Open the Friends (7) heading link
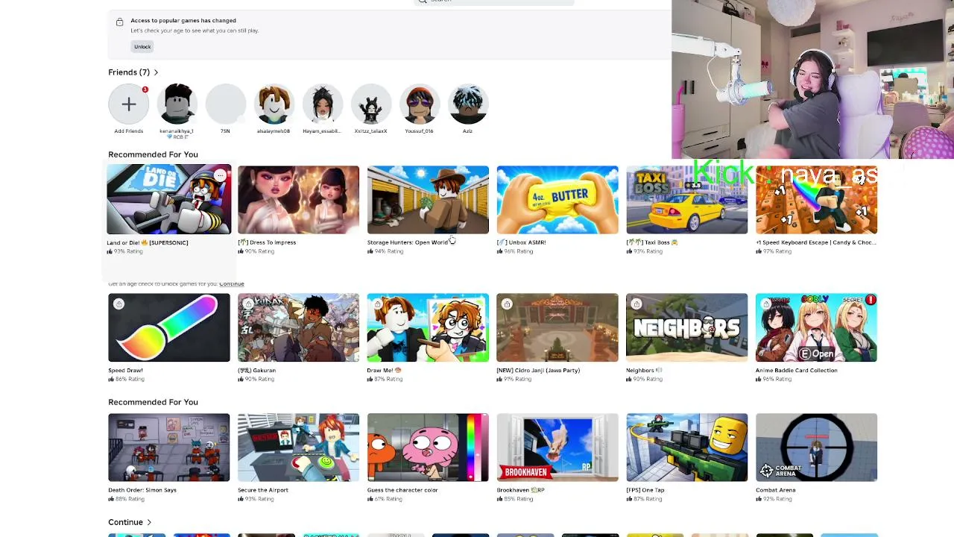The width and height of the screenshot is (954, 537). 129,72
